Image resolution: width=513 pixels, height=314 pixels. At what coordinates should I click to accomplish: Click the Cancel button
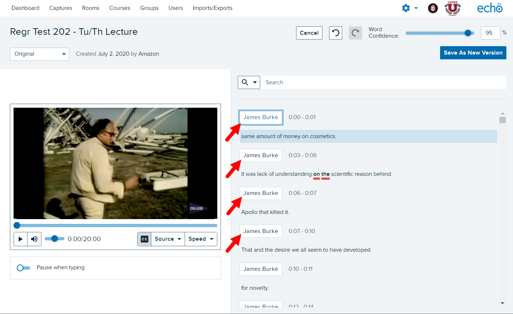click(309, 33)
